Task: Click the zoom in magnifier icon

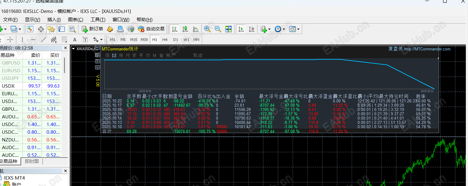Action: coord(207,29)
